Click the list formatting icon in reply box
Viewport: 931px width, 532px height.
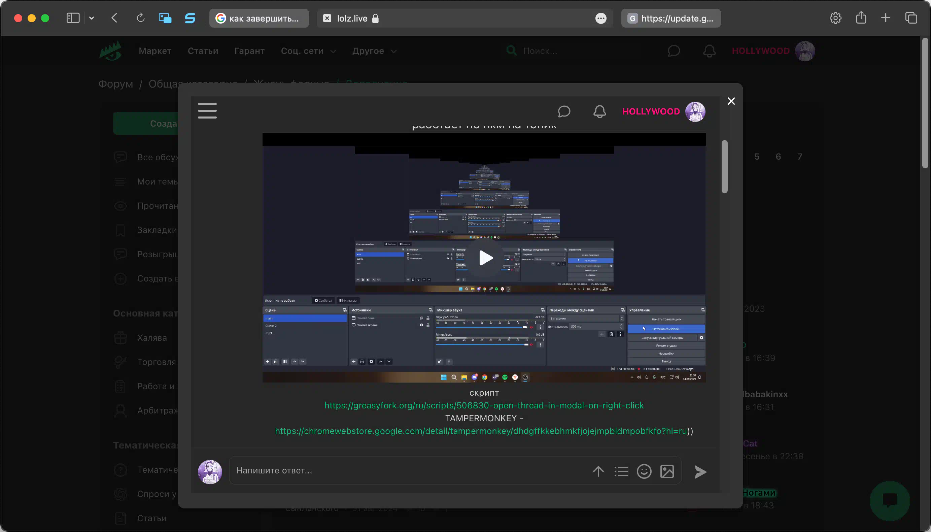pos(621,471)
